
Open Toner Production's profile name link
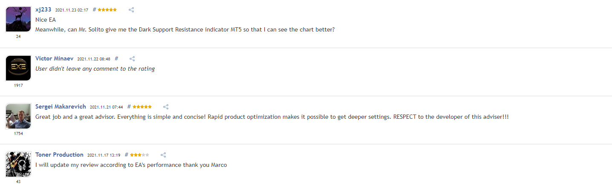pos(59,155)
